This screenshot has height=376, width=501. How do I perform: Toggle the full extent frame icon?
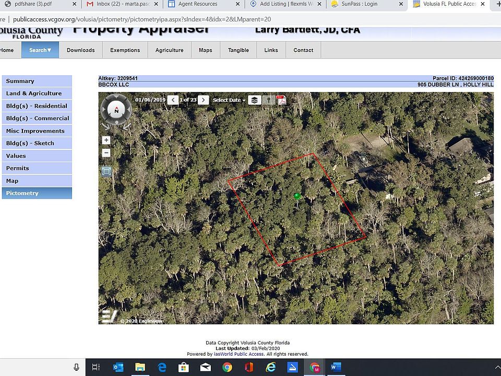click(x=106, y=171)
